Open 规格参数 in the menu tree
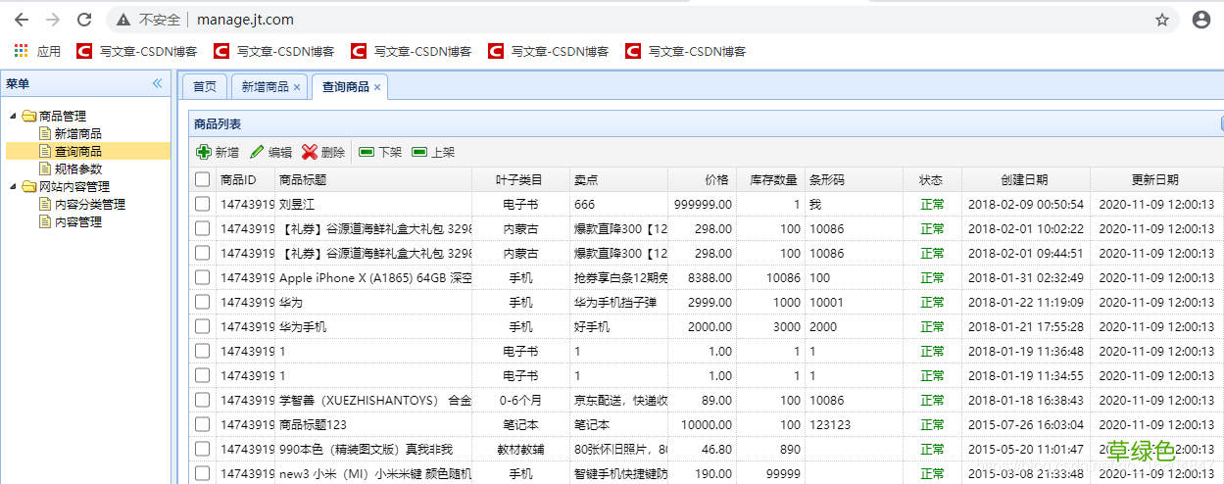Viewport: 1224px width, 484px height. coord(78,169)
